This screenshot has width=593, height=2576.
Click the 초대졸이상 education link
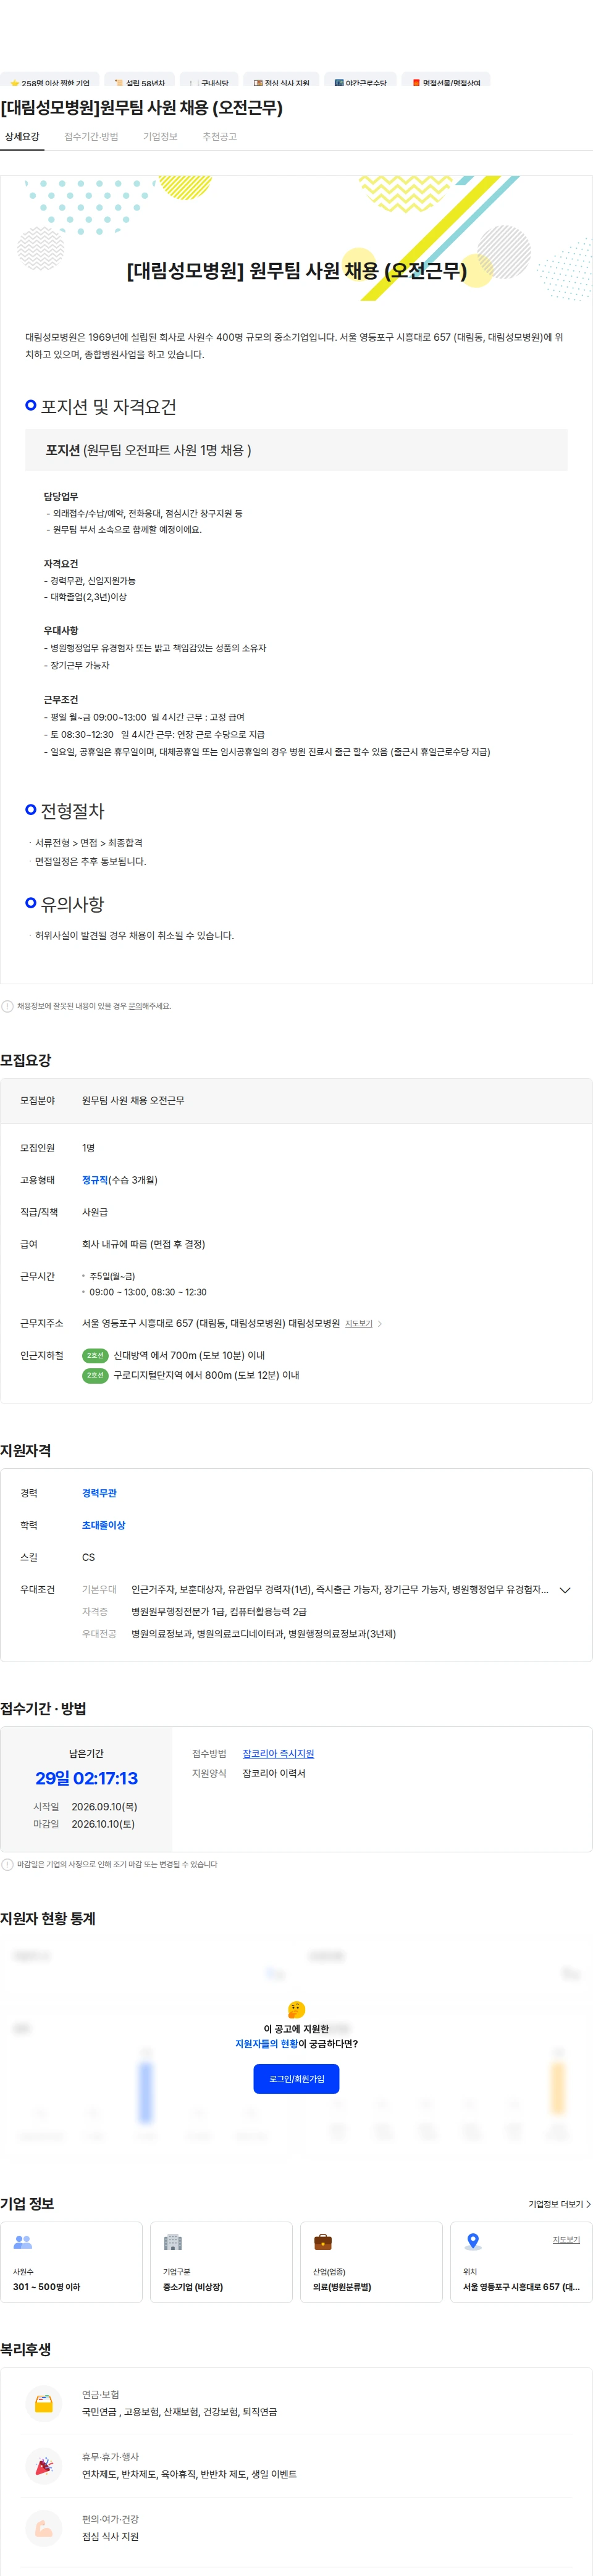coord(104,1525)
